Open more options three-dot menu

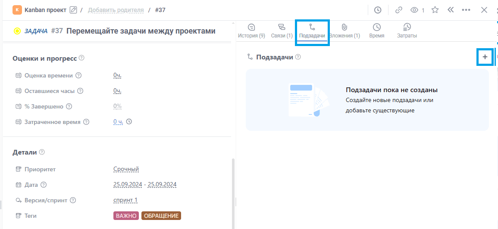466,10
